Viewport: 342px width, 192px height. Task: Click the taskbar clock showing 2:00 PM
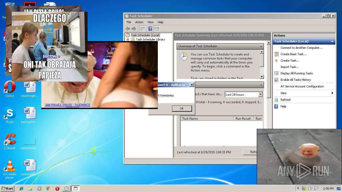pyautogui.click(x=328, y=189)
